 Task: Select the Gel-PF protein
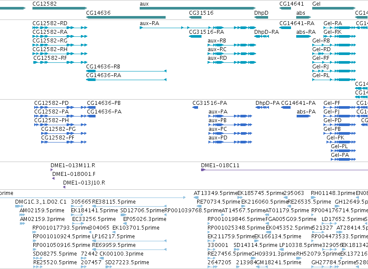tap(339, 107)
